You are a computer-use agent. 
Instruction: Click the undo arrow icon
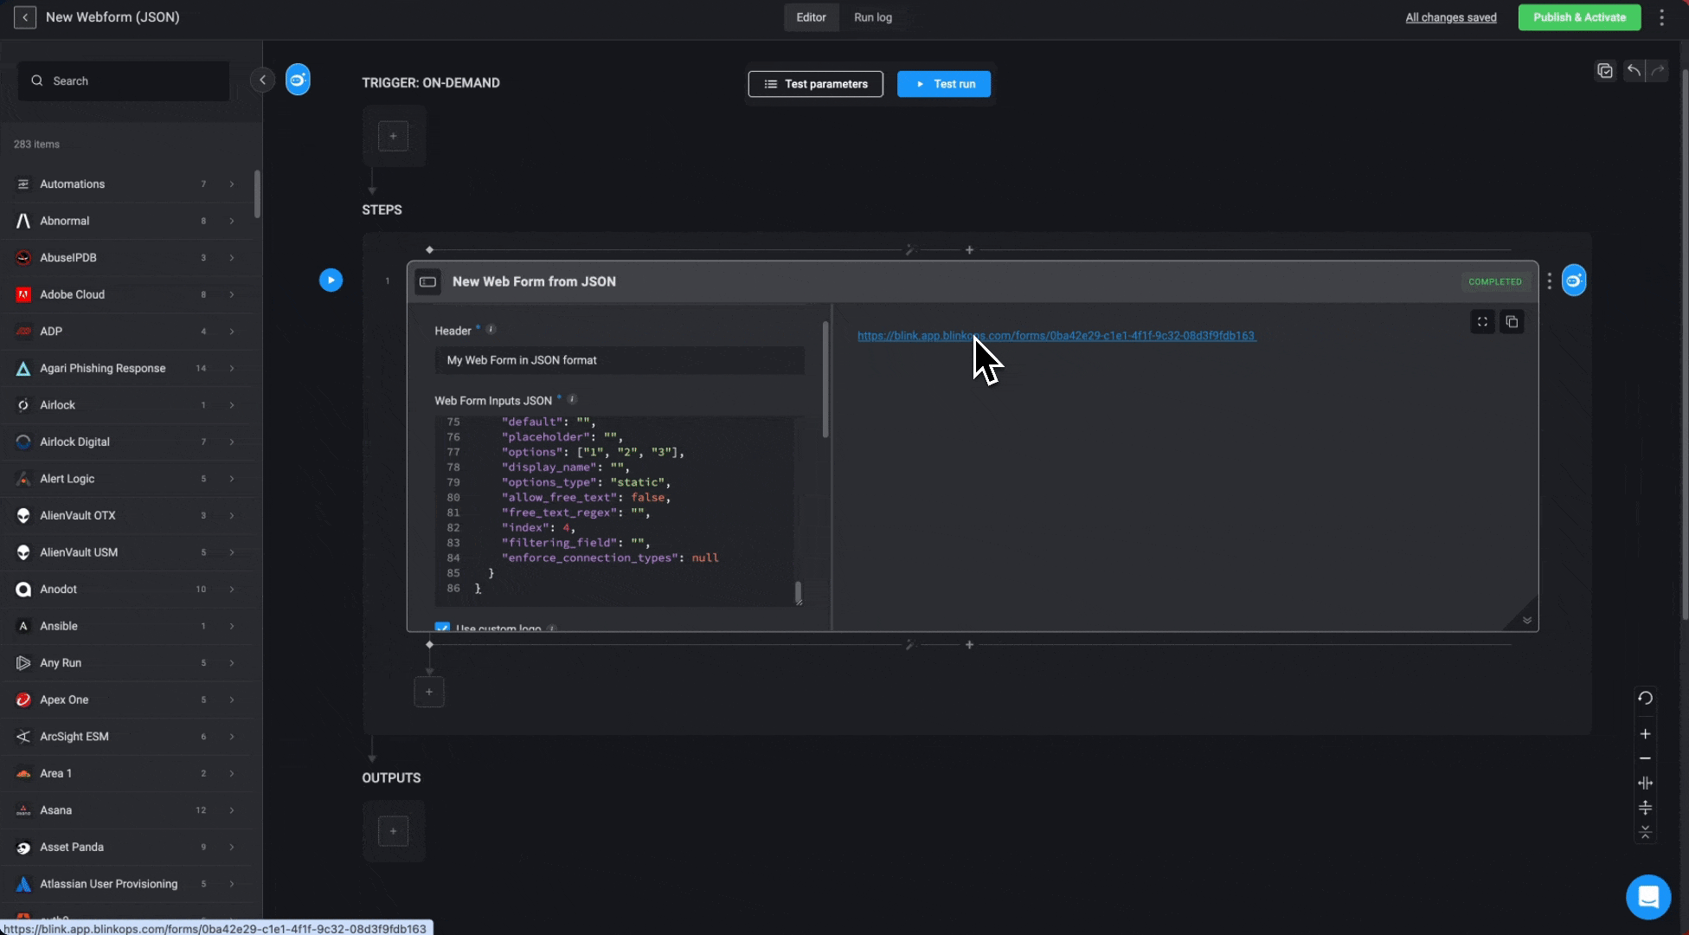pos(1634,71)
